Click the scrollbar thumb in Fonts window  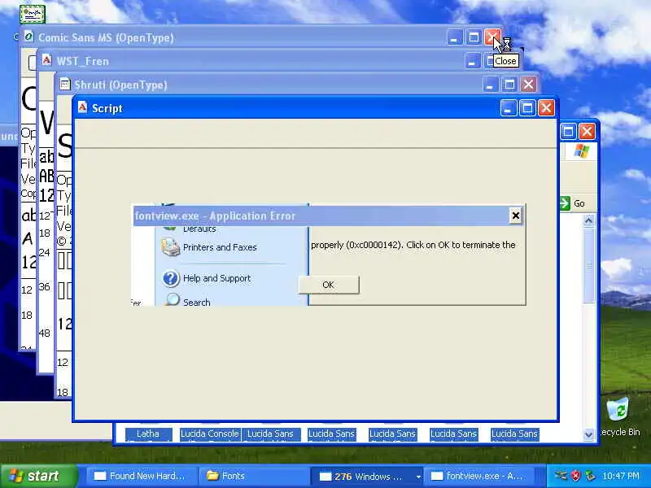pos(588,266)
